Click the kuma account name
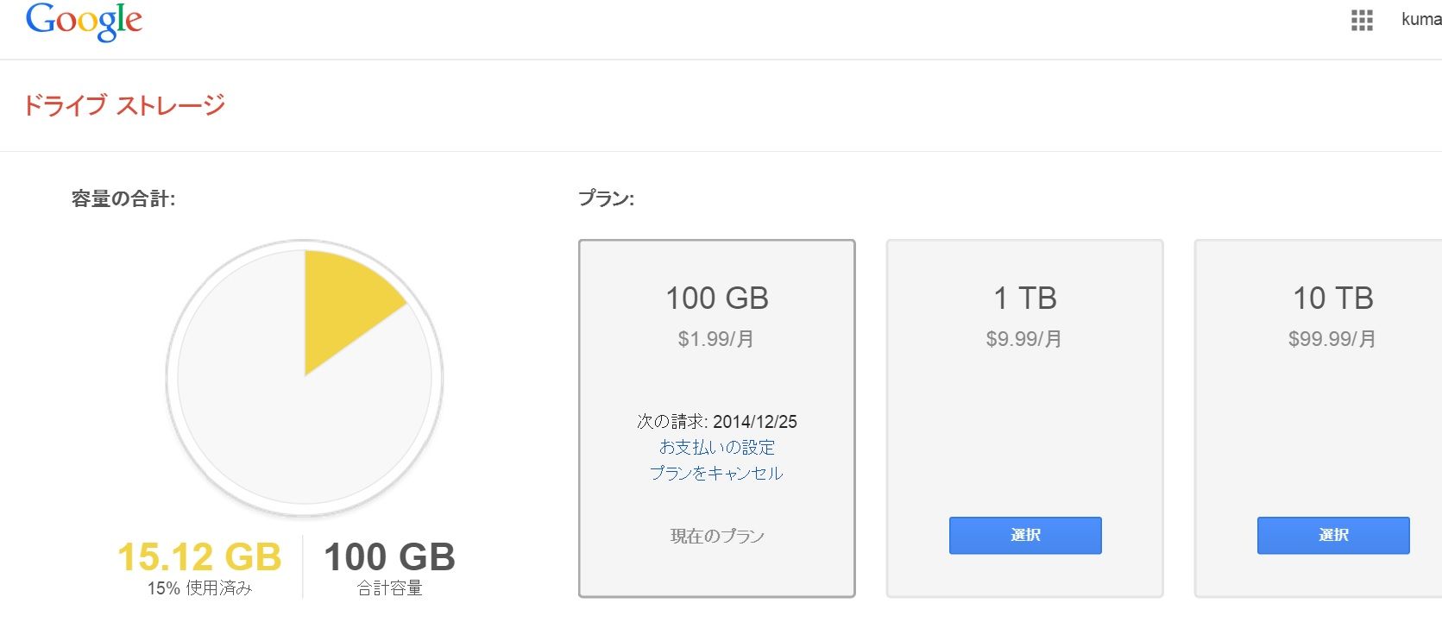This screenshot has height=641, width=1442. click(x=1420, y=20)
